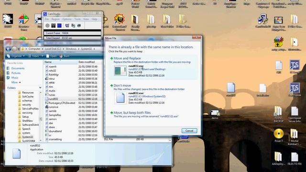Screen dimensions: 306x172
Task: Open Documents in Favorite Links
Action: pos(18,68)
